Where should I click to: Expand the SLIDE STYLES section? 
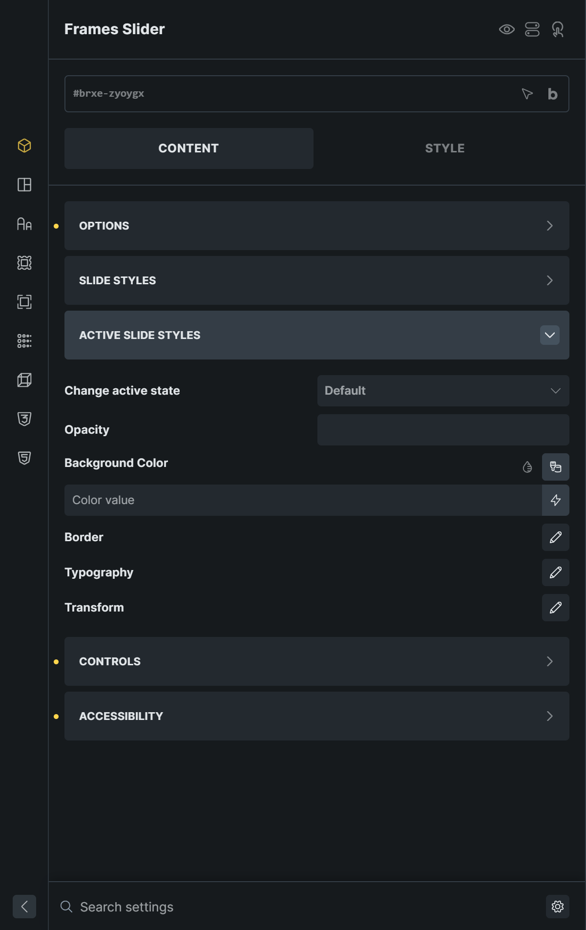pyautogui.click(x=317, y=280)
